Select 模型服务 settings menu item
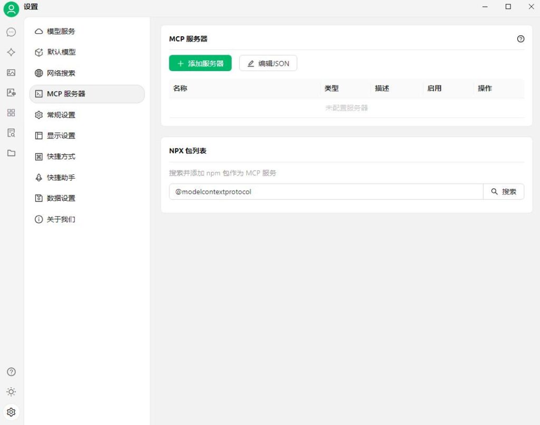The width and height of the screenshot is (540, 425). click(87, 31)
